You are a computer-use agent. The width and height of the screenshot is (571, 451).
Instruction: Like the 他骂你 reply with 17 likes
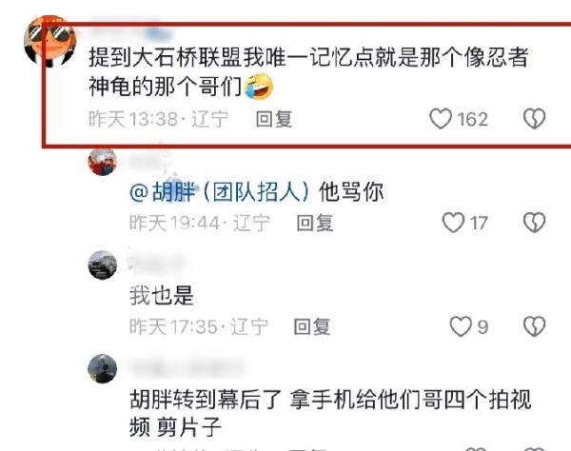(453, 223)
